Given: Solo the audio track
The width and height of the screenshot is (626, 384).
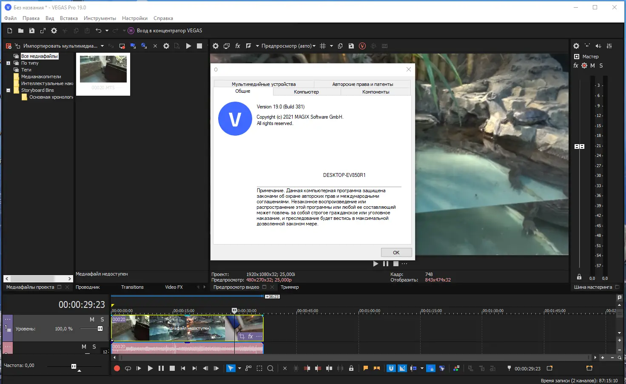Looking at the screenshot, I should [94, 347].
